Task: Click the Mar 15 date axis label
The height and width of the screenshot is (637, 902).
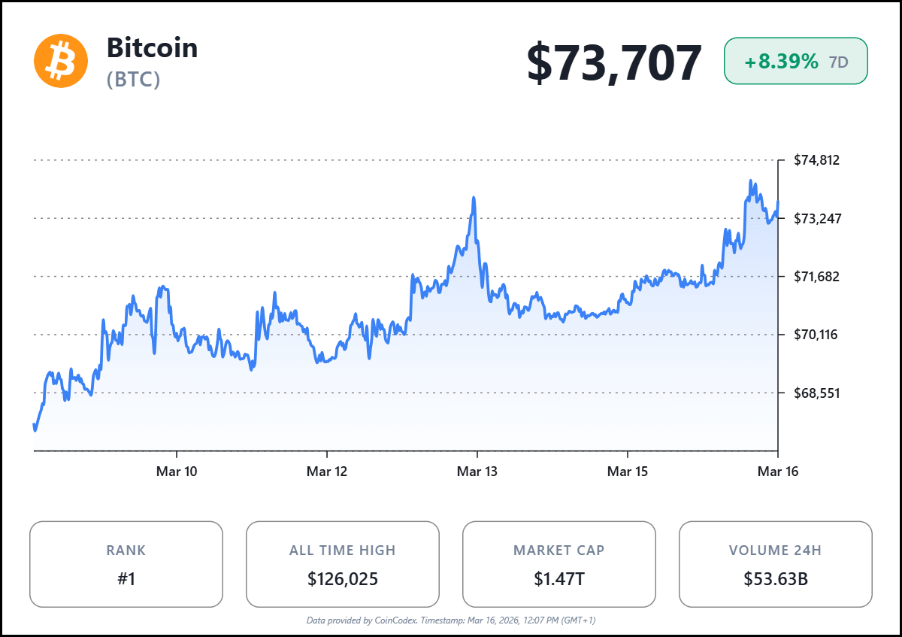Action: (x=628, y=472)
